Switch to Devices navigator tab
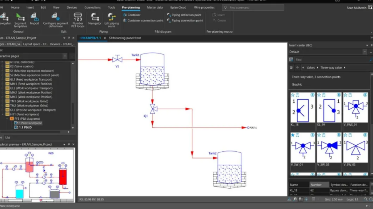 (62, 44)
